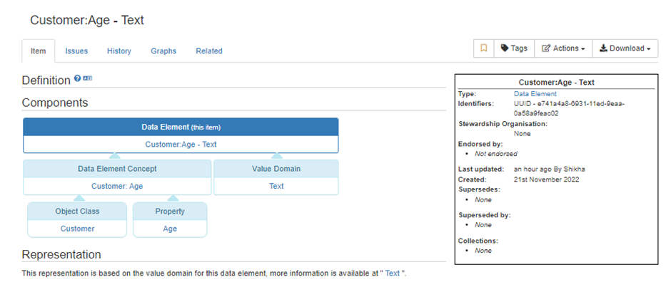Click the bookmark icon button

coord(483,48)
